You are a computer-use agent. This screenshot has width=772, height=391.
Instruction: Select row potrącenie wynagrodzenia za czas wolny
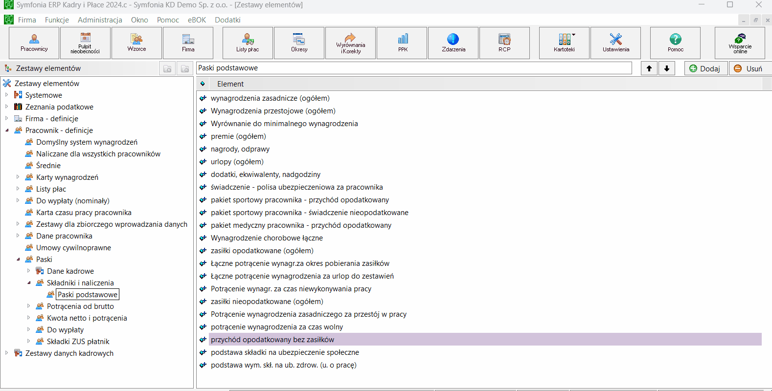click(485, 327)
